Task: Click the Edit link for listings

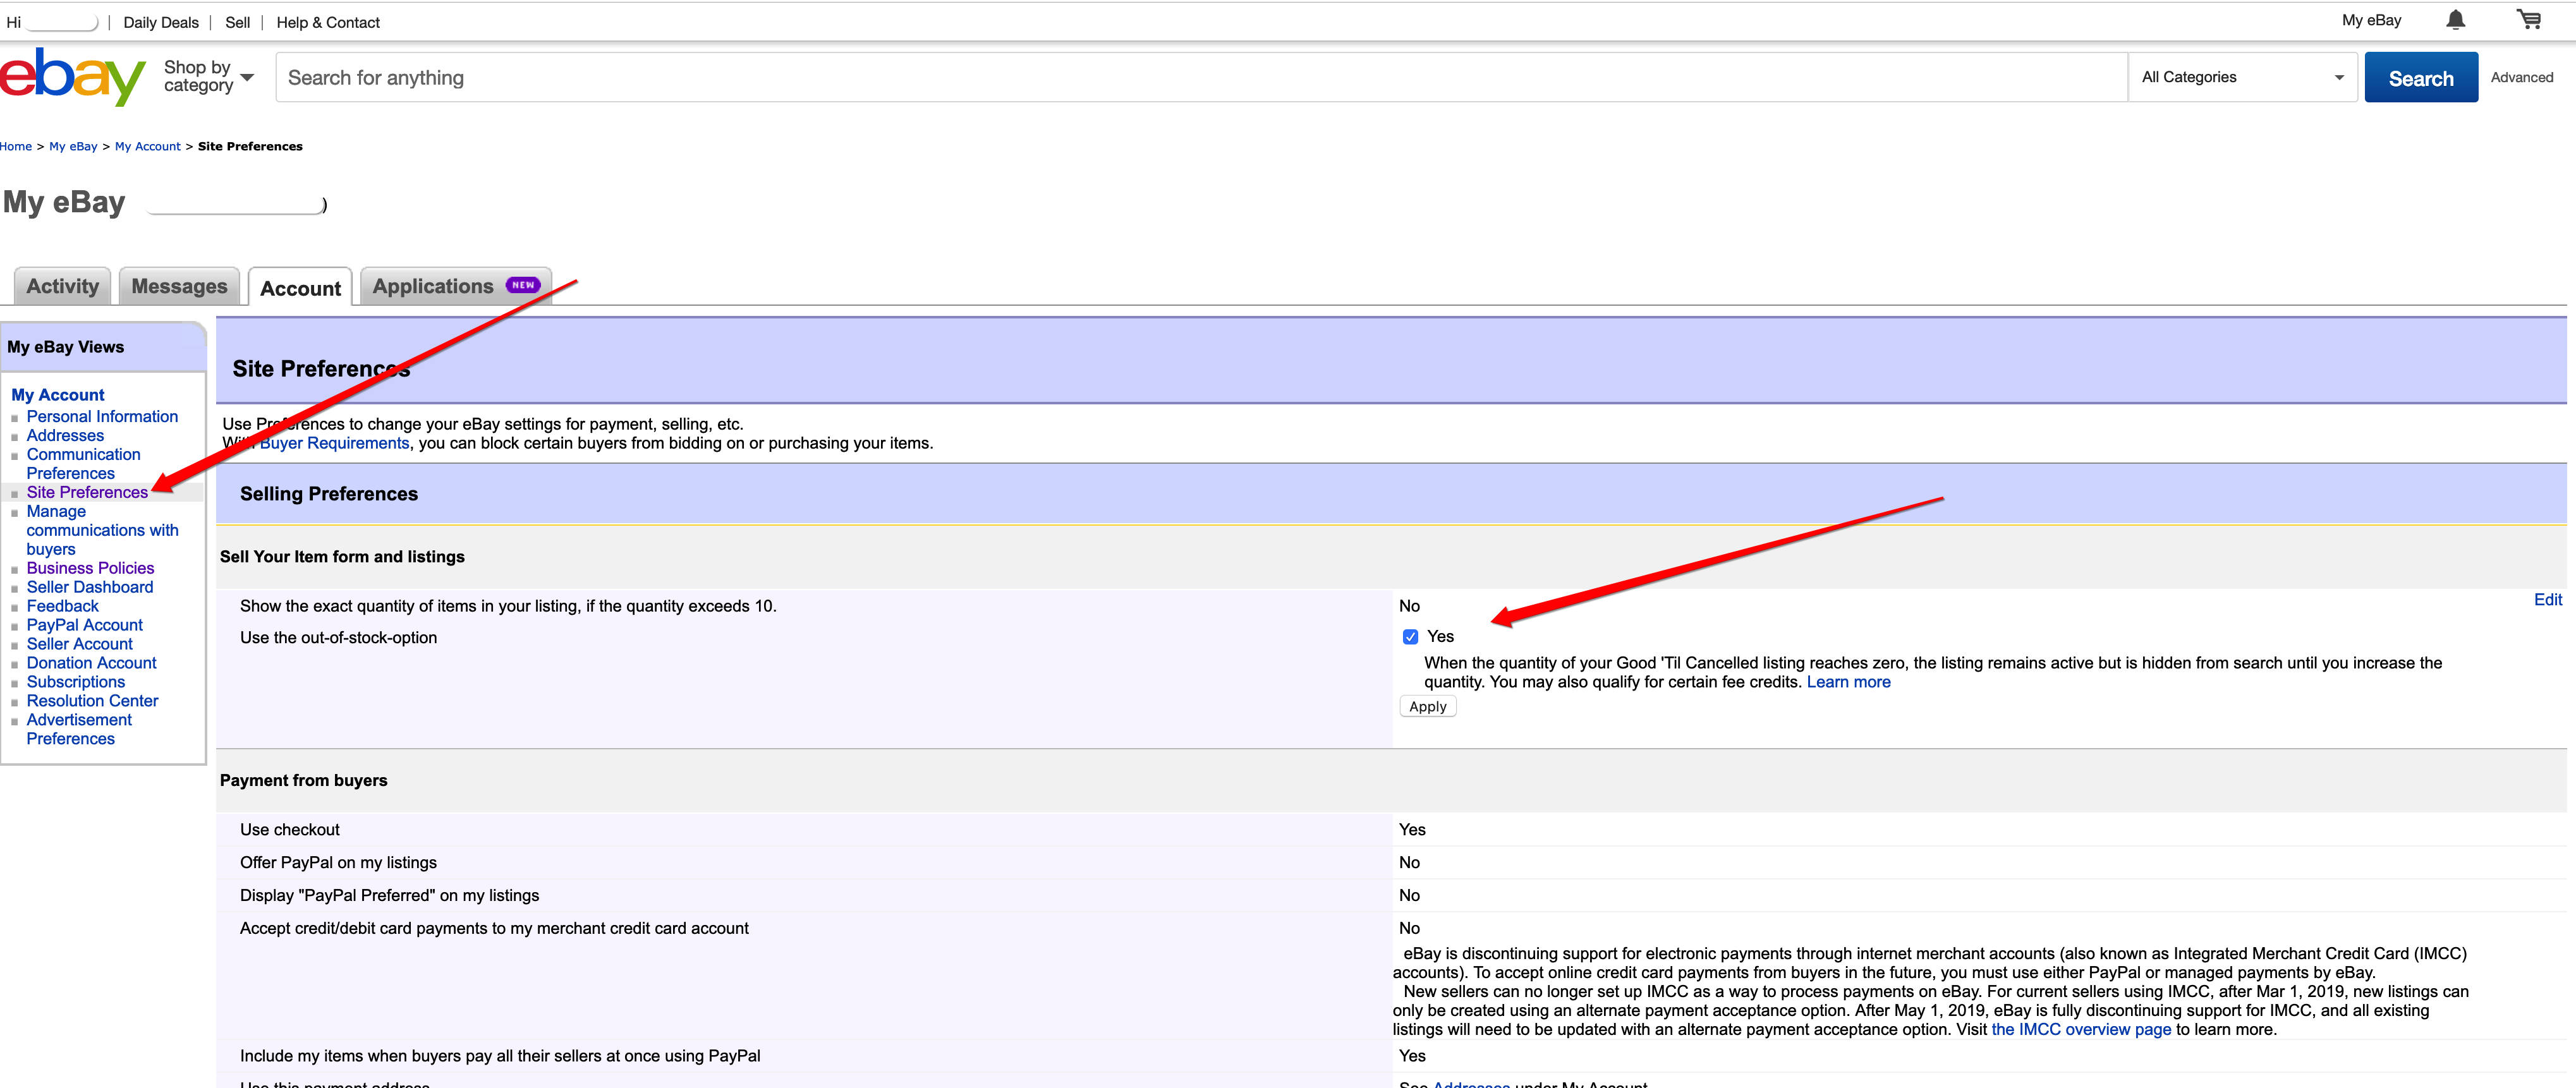Action: click(x=2547, y=599)
